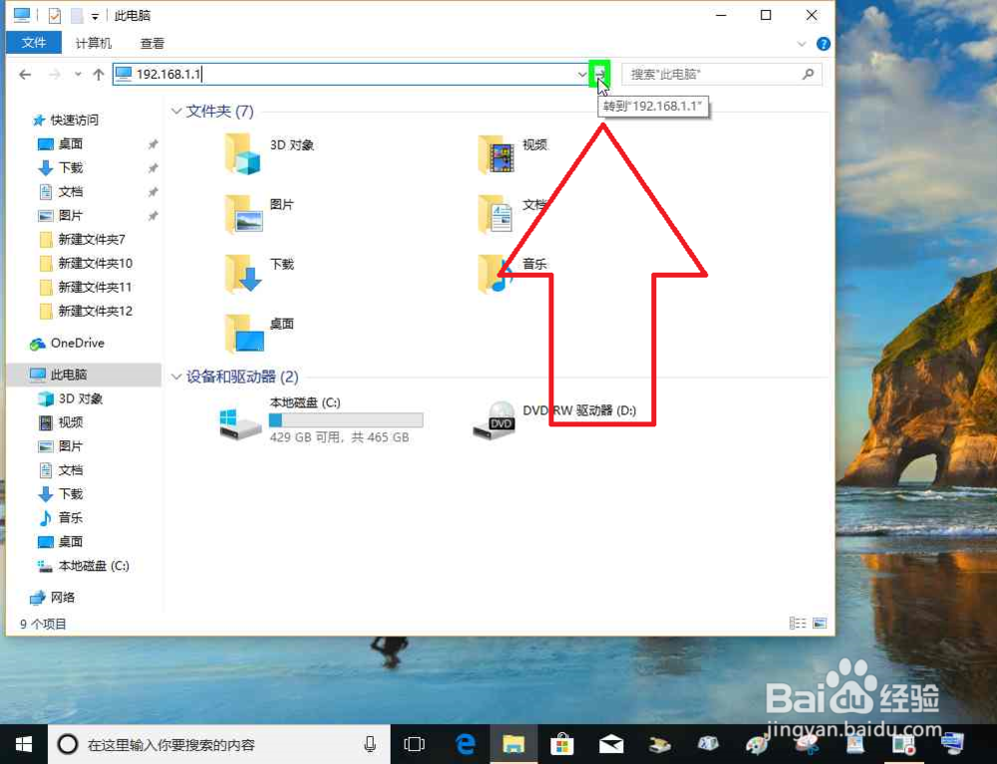Open 新建文件夹7 in sidebar

[x=92, y=239]
